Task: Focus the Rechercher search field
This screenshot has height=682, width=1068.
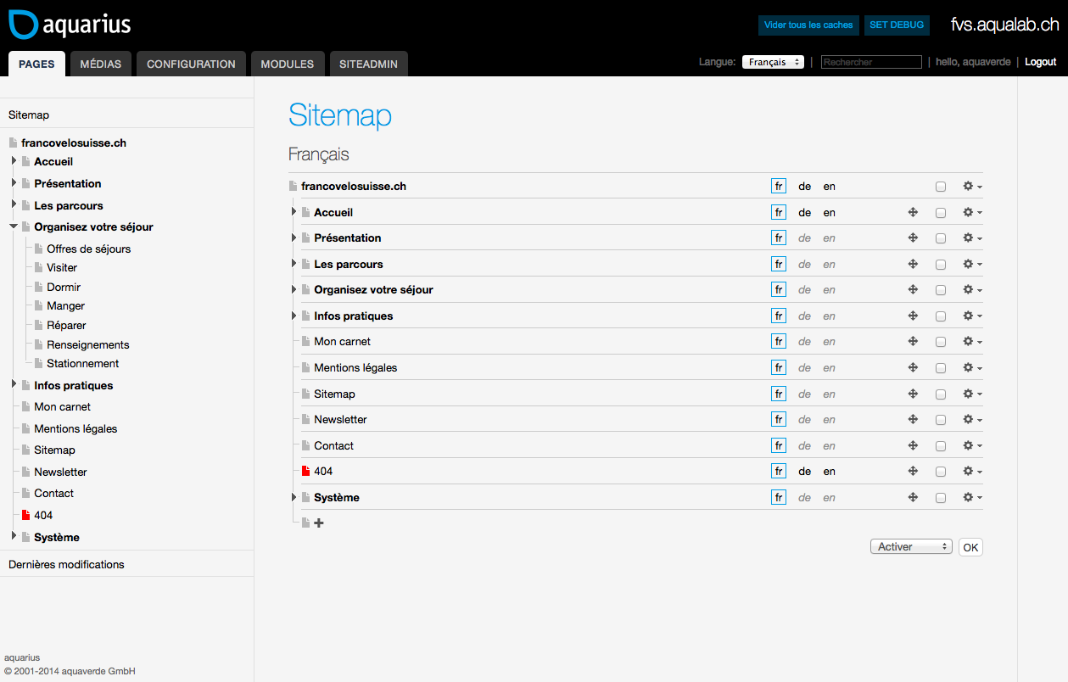Action: coord(871,62)
